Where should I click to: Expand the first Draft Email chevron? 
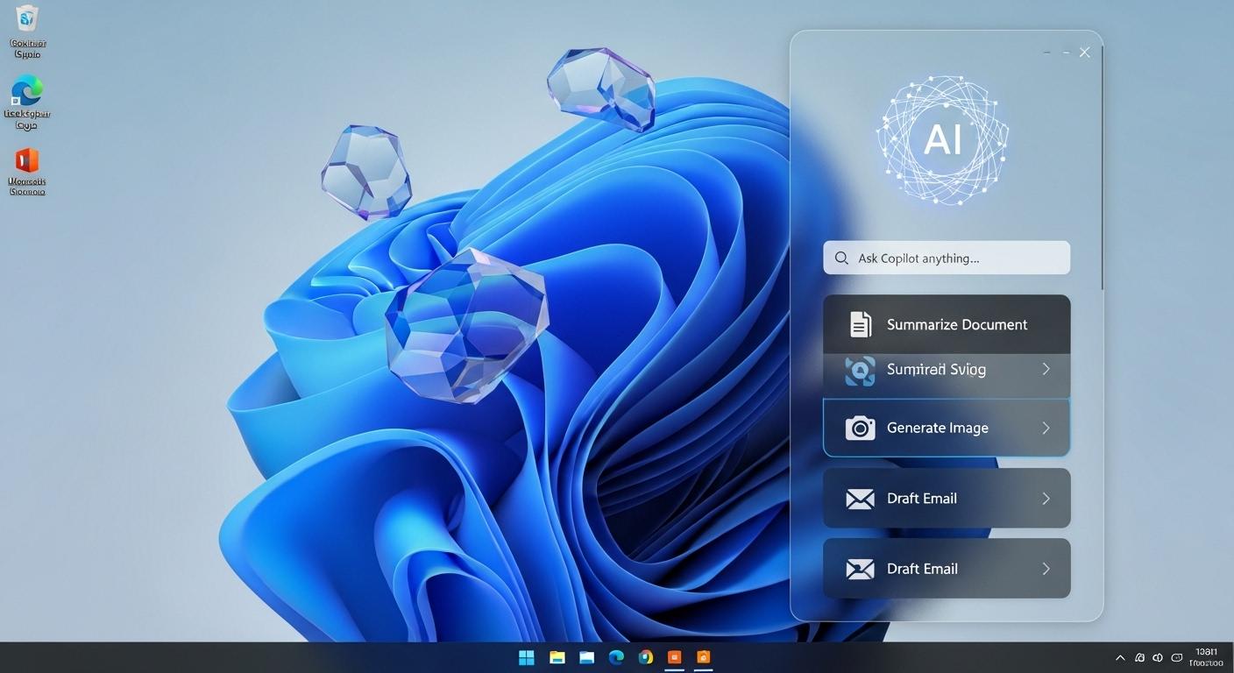[x=1046, y=498]
